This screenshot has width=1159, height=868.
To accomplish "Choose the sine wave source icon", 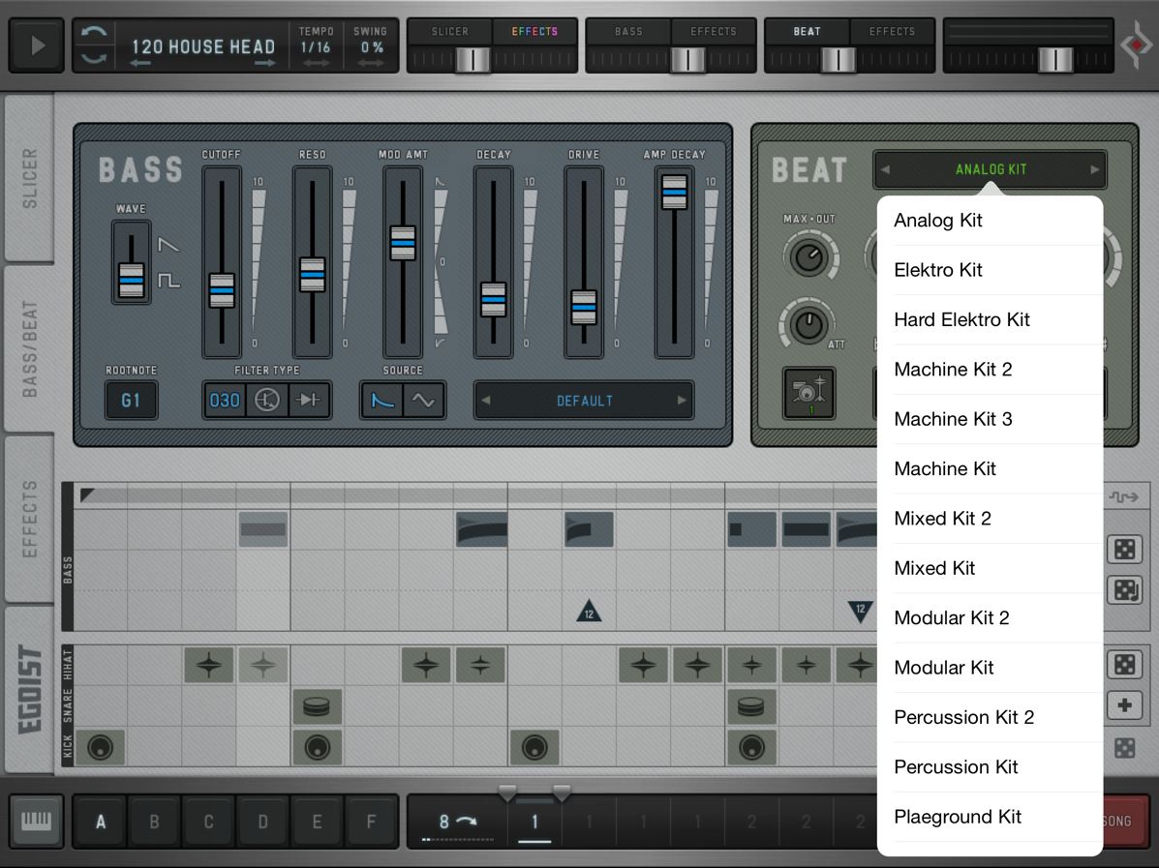I will 423,400.
